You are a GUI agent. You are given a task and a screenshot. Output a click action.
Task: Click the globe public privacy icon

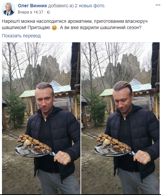pyautogui.click(x=49, y=12)
